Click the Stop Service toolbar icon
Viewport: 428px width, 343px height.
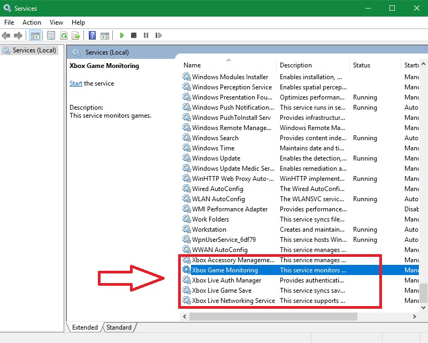134,35
